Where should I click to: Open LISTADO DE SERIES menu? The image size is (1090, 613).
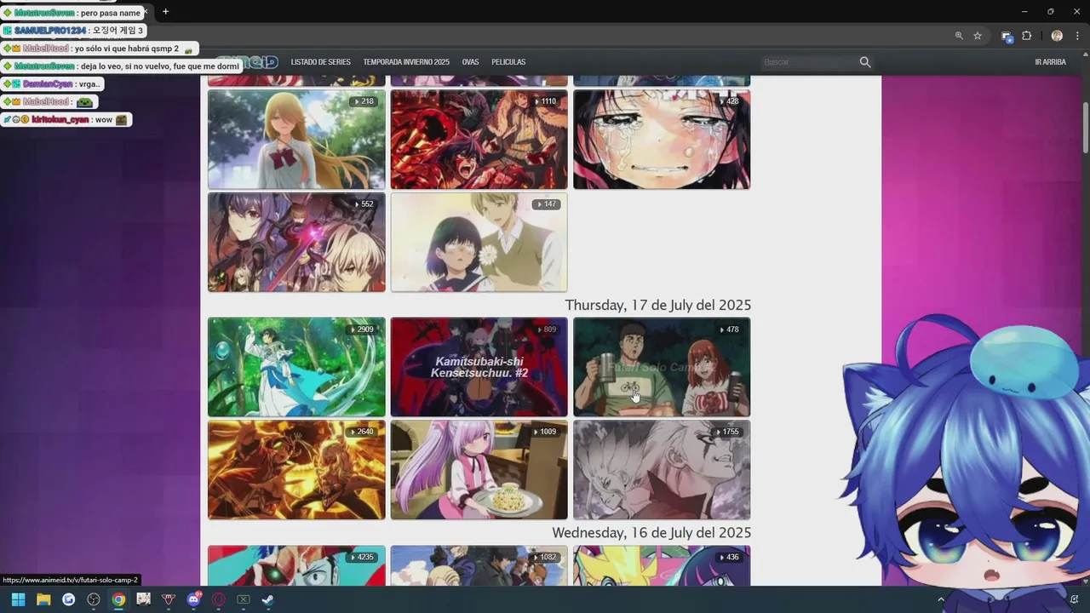(x=320, y=62)
